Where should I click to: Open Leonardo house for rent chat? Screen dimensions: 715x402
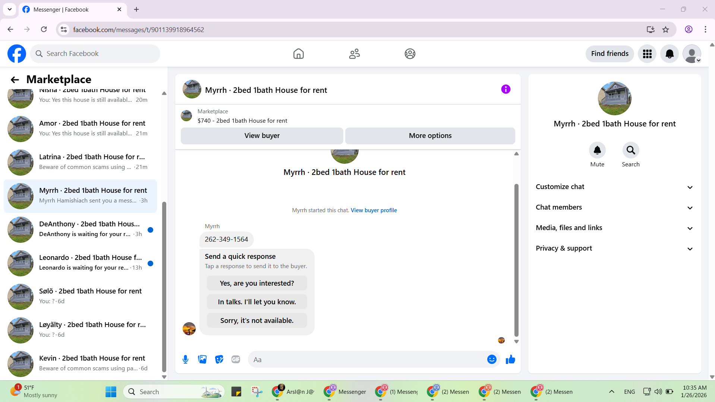(80, 263)
